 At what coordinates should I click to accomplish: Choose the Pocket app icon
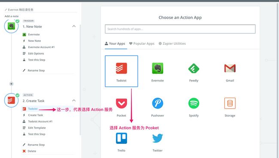pyautogui.click(x=121, y=103)
